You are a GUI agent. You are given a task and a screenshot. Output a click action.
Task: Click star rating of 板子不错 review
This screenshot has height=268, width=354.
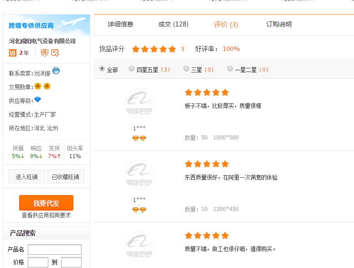point(207,93)
